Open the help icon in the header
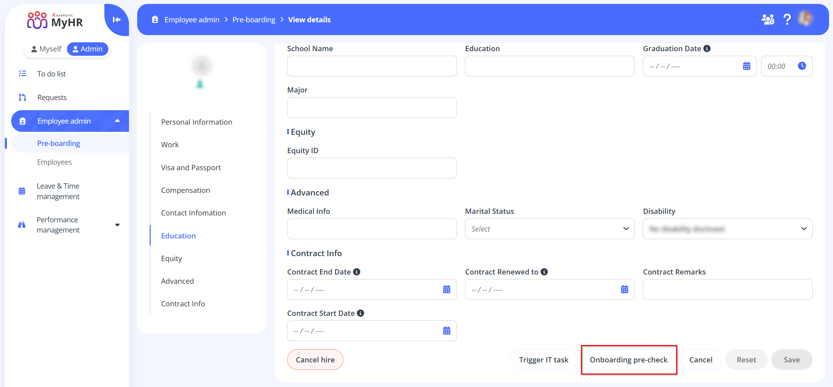 pos(787,19)
